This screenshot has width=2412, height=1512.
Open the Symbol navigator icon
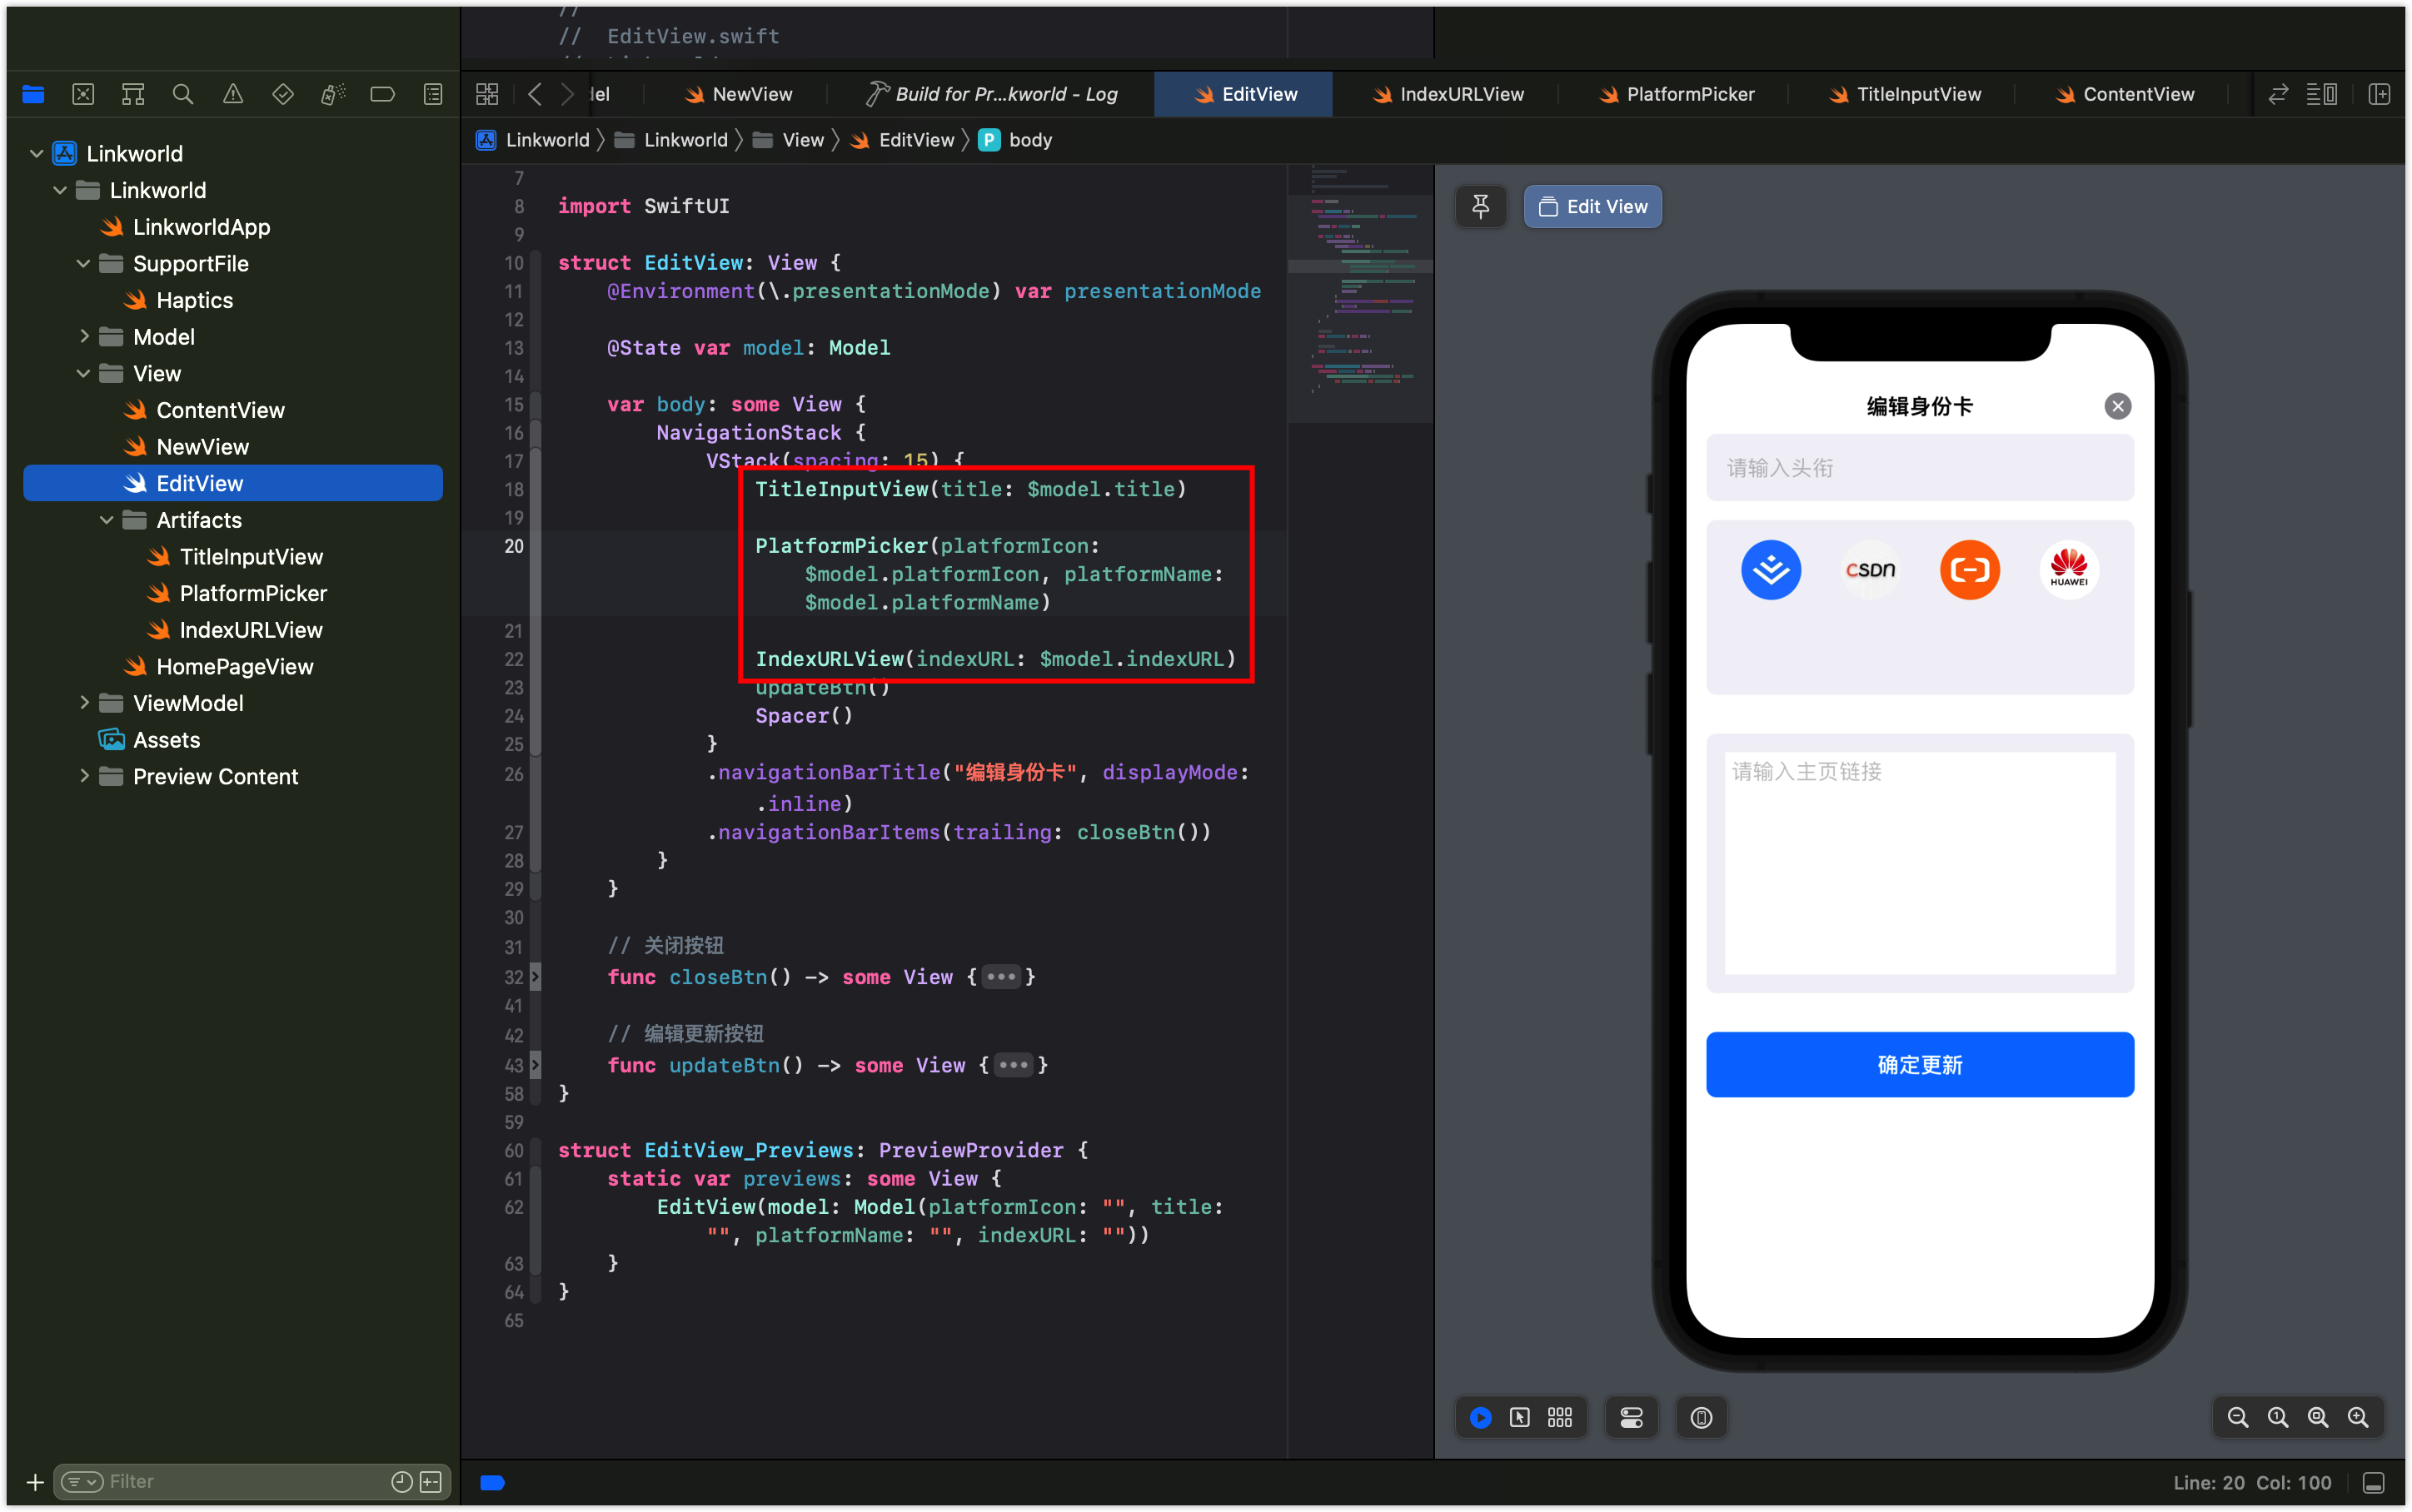(x=133, y=94)
